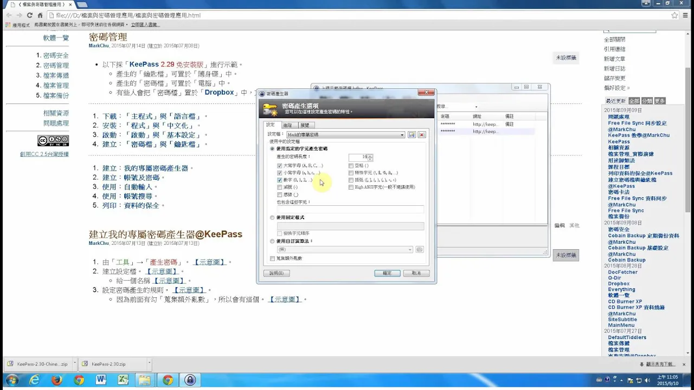Launch Firefox from the taskbar
This screenshot has height=390, width=694.
(x=57, y=380)
